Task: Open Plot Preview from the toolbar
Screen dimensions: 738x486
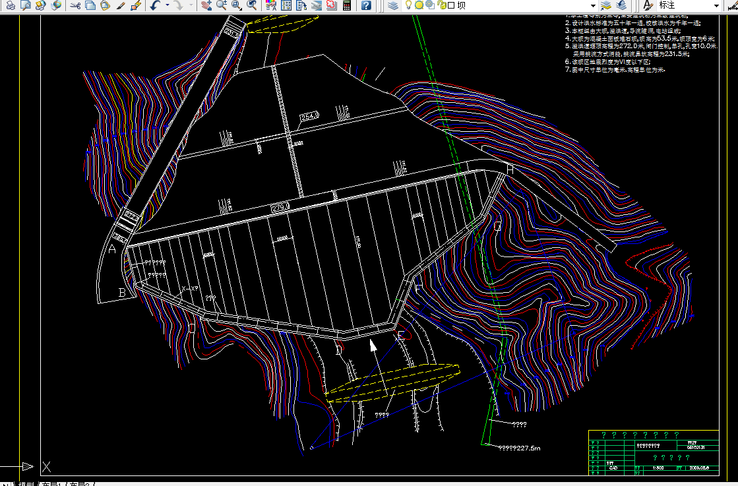Action: click(26, 6)
